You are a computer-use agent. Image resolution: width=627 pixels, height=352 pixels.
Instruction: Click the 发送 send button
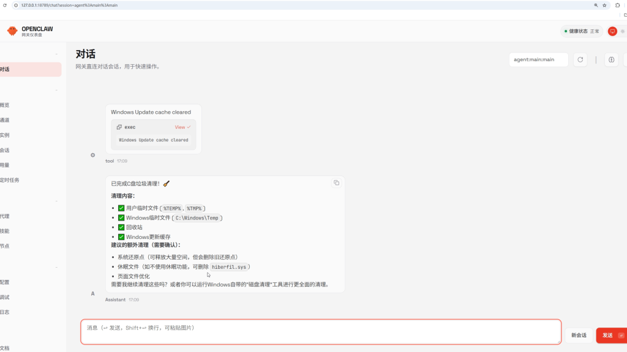click(x=610, y=335)
